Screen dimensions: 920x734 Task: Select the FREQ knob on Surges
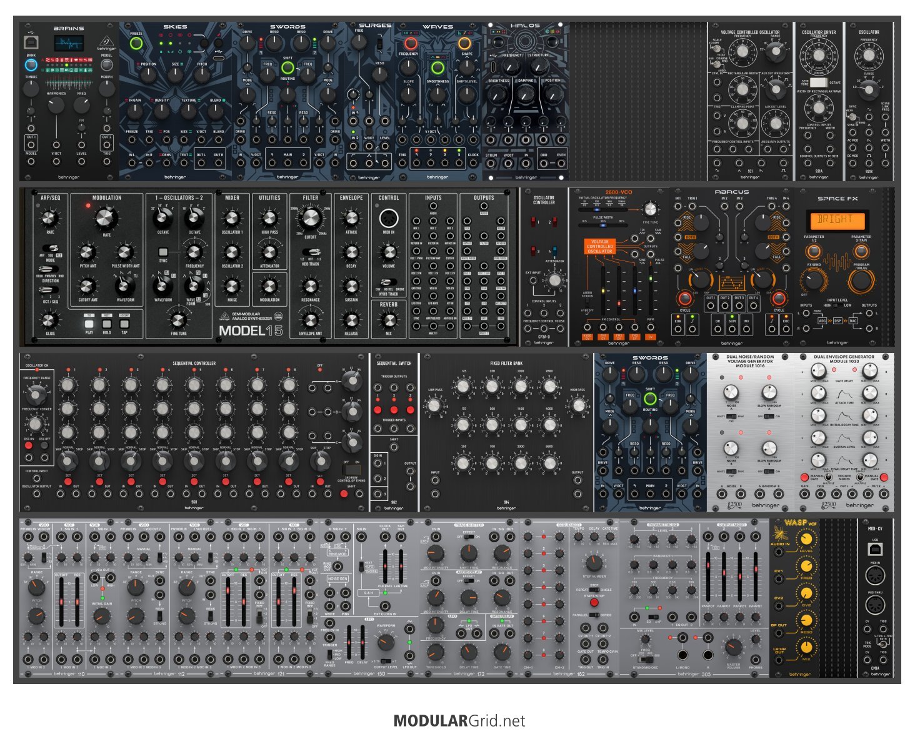click(x=359, y=42)
